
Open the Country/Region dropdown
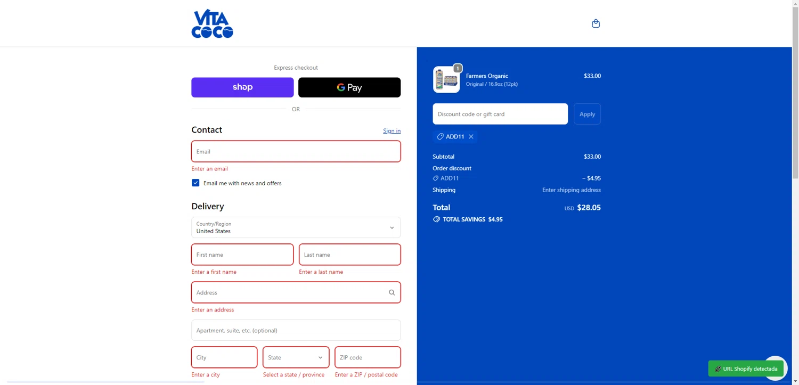click(296, 227)
